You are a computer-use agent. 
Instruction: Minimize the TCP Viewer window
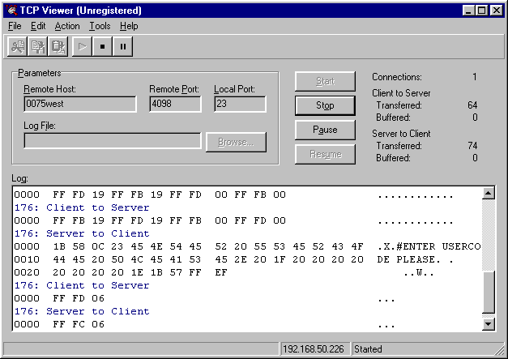point(468,11)
